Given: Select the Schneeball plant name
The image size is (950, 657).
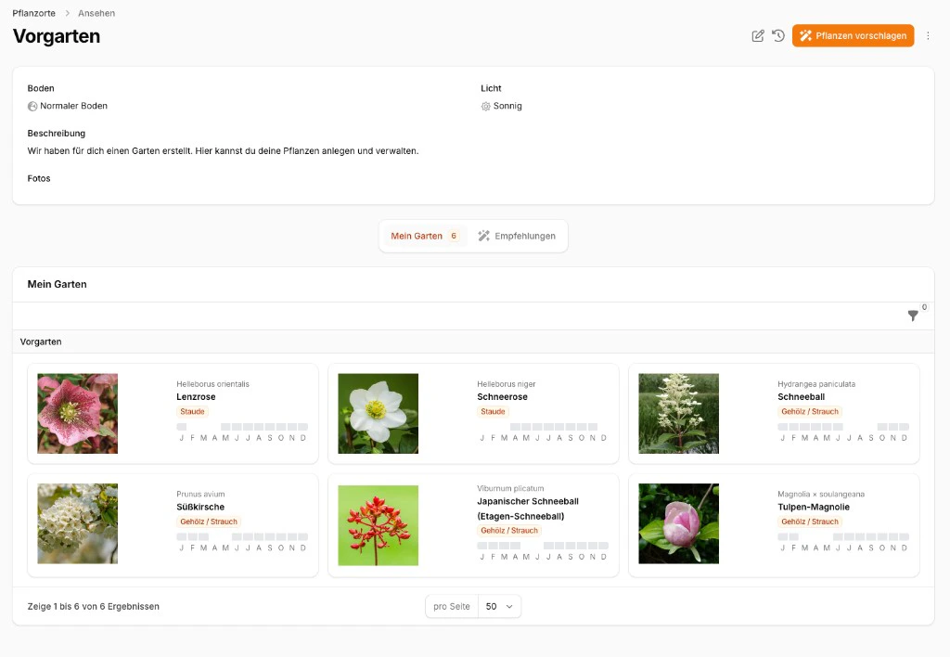Looking at the screenshot, I should tap(801, 397).
